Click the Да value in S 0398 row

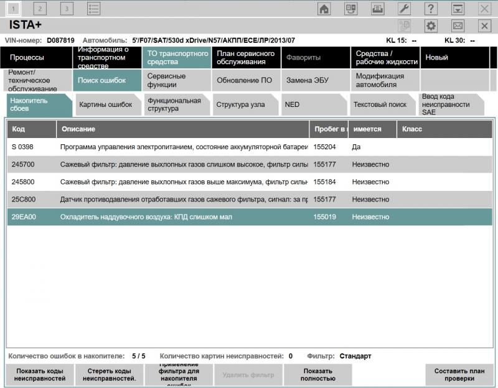pyautogui.click(x=356, y=147)
